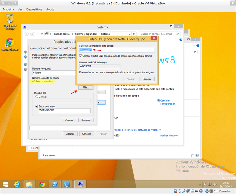Expand the address bar history dropdown

[129, 34]
